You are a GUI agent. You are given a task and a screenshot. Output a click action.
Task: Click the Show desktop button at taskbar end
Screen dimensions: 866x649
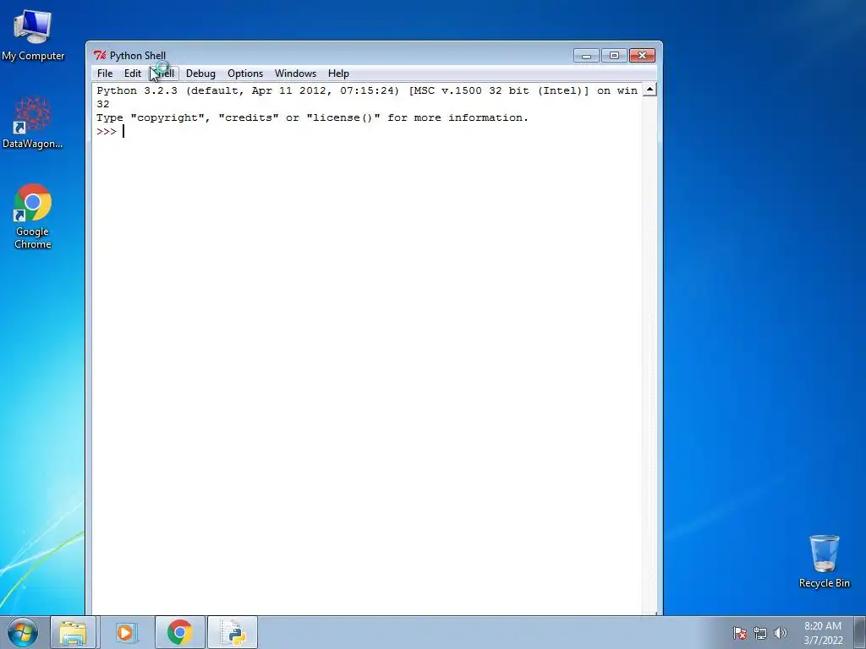pyautogui.click(x=860, y=632)
